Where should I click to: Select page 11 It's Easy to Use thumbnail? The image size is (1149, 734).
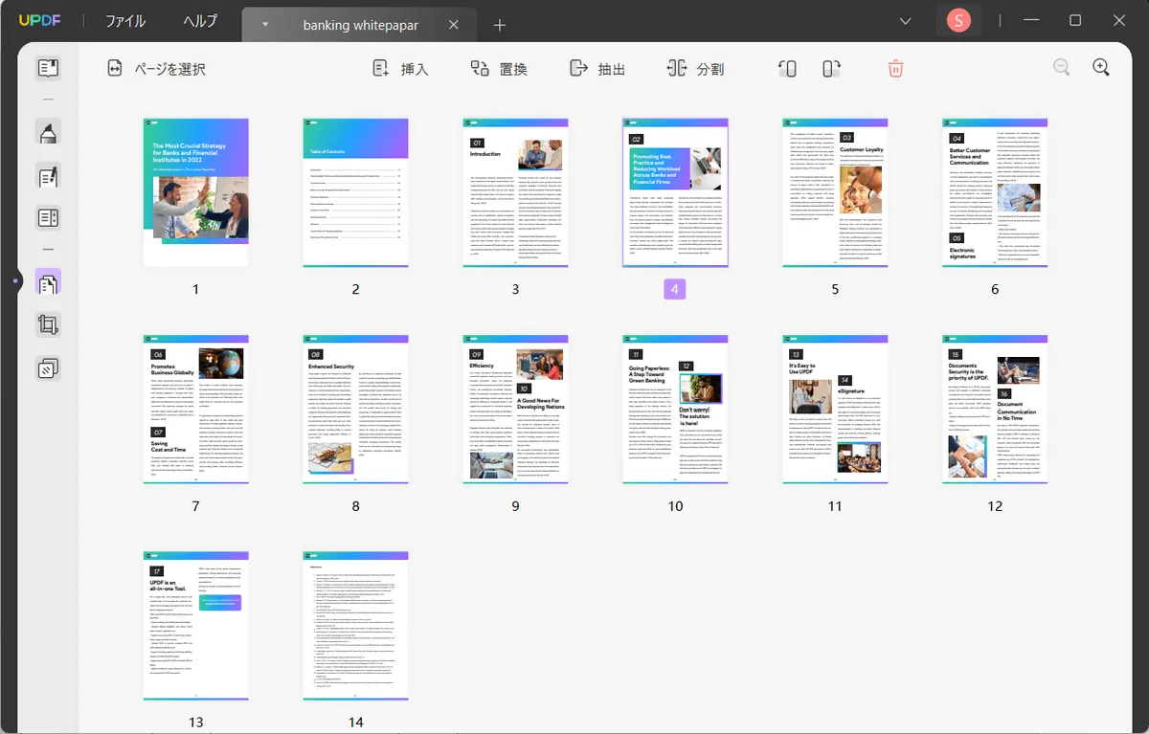tap(835, 409)
